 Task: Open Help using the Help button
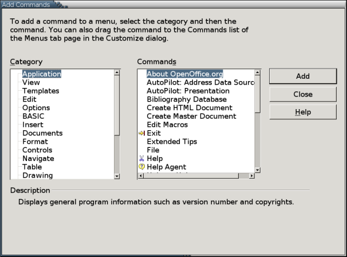coord(303,112)
